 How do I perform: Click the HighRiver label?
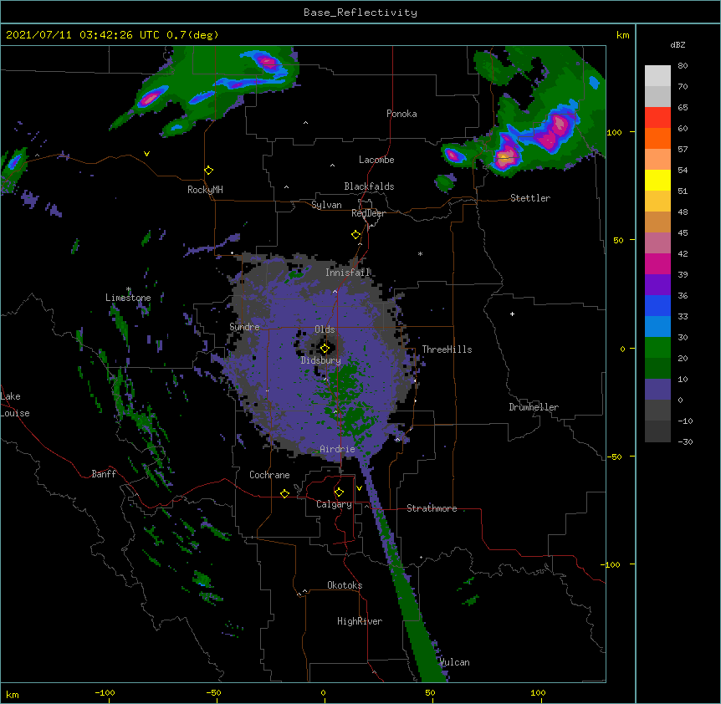pos(360,621)
